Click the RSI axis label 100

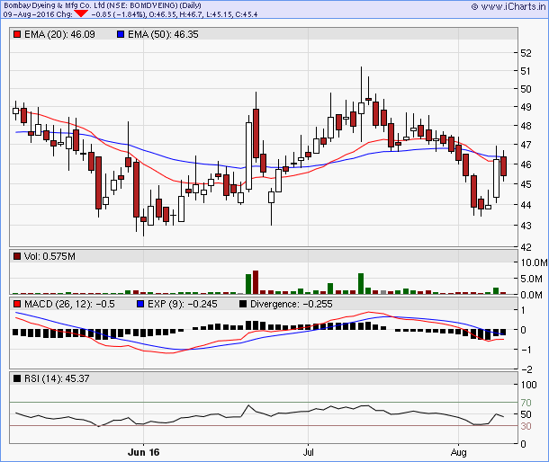528,385
